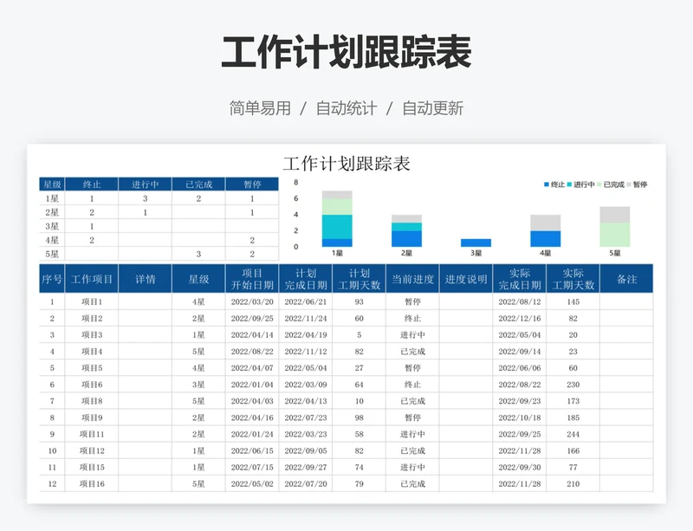Select the 项目12 cell
This screenshot has width=693, height=531.
click(x=92, y=450)
